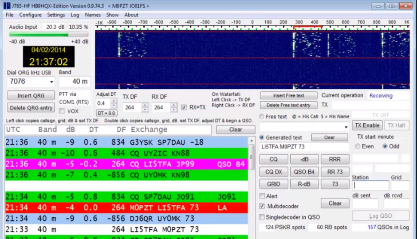Click the RR 73 message button
Viewport: 417px width, 239px height.
[335, 172]
